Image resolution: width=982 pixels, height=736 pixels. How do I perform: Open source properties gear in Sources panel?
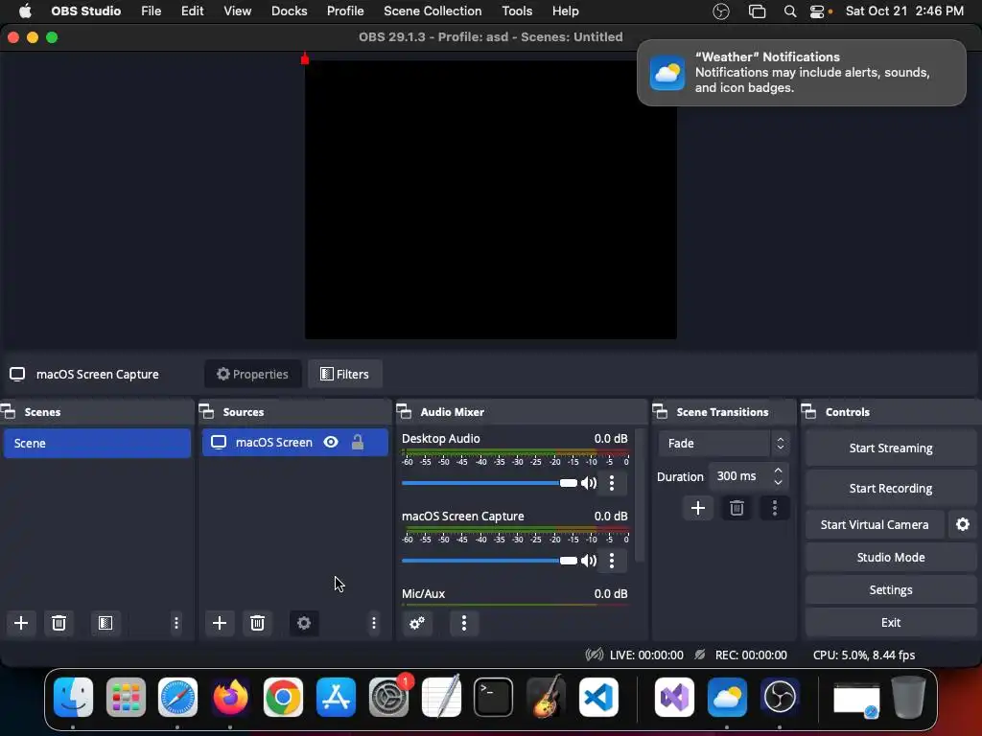click(x=304, y=623)
